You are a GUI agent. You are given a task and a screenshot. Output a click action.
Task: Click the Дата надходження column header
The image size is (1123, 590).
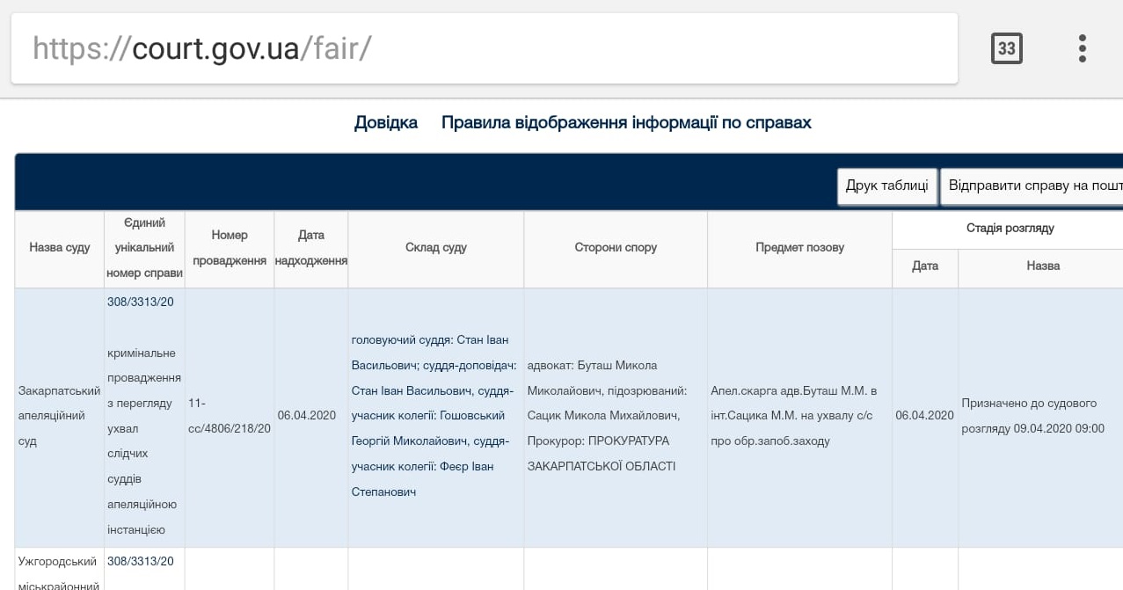(x=311, y=248)
